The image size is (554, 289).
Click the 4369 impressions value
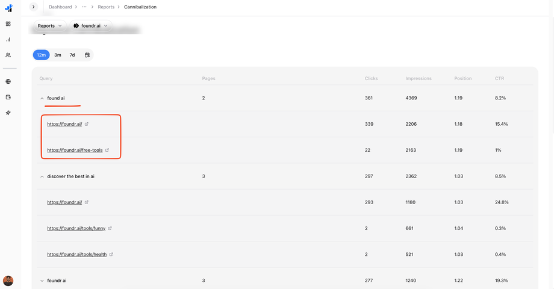point(411,98)
